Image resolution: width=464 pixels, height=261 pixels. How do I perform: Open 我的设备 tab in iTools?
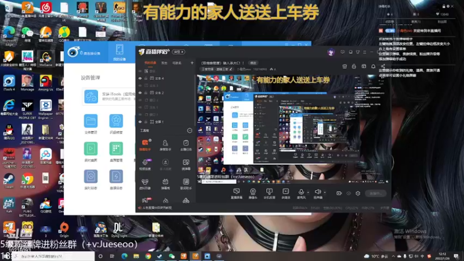pyautogui.click(x=119, y=52)
